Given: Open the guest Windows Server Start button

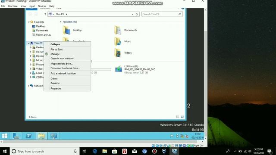Looking at the screenshot, I should tap(5, 136).
